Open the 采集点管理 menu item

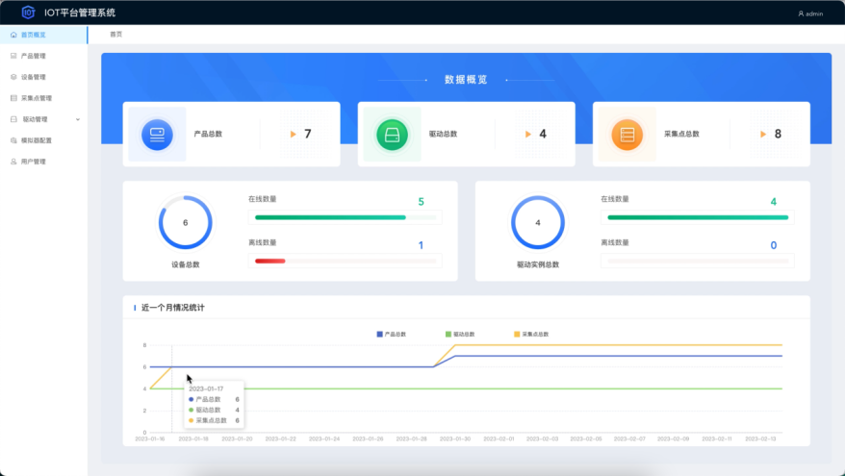pyautogui.click(x=43, y=98)
